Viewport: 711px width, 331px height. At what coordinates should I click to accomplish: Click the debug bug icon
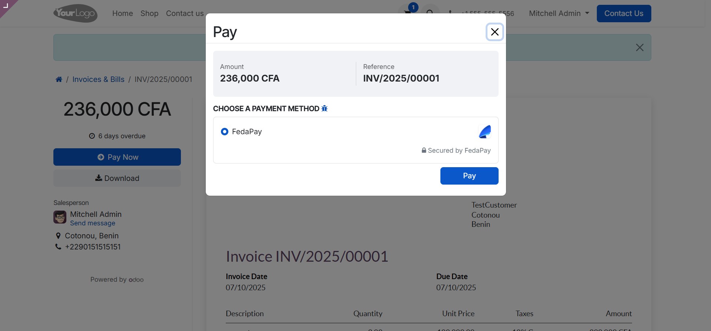pyautogui.click(x=324, y=109)
